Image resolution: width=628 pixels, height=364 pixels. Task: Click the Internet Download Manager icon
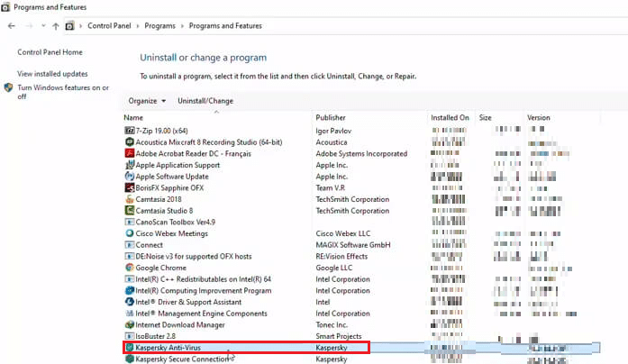tap(130, 324)
